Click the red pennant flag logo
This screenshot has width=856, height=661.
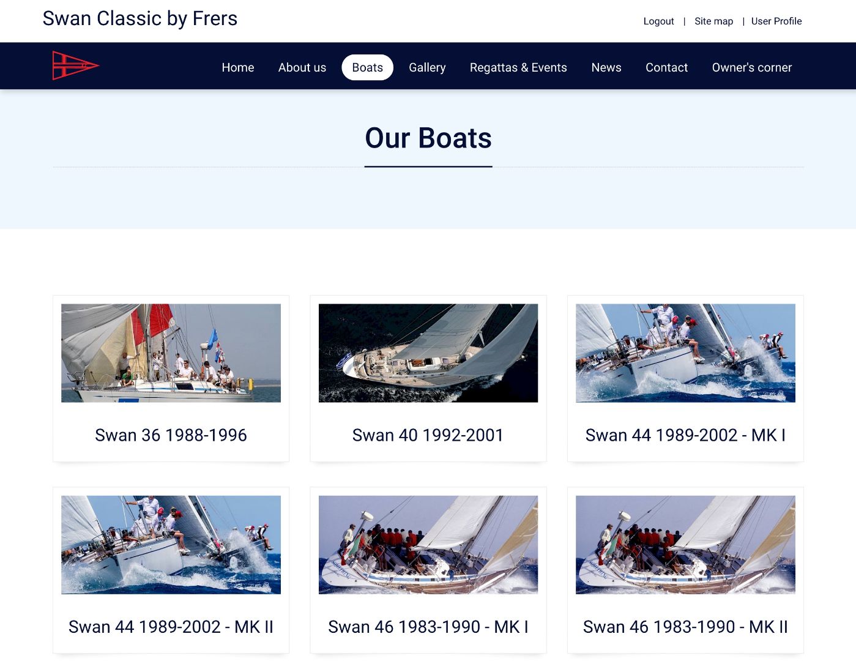pos(76,65)
